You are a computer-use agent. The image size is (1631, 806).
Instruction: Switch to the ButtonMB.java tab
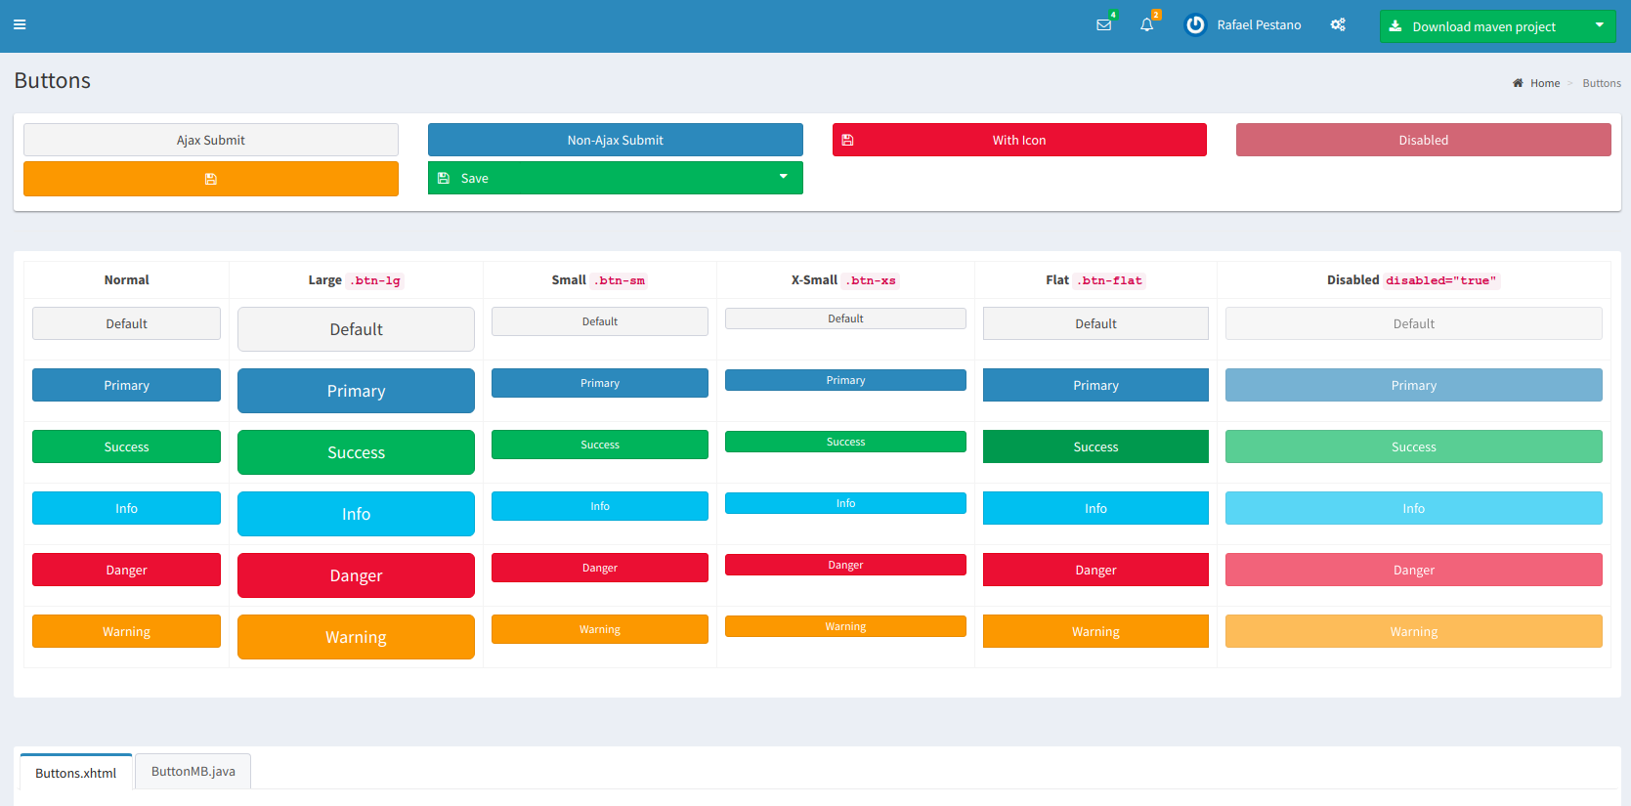pyautogui.click(x=193, y=771)
